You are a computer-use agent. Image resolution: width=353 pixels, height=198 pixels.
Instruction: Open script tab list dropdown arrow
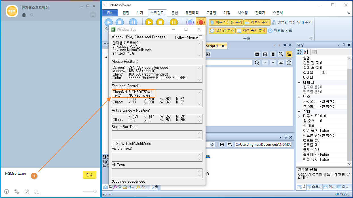point(285,45)
